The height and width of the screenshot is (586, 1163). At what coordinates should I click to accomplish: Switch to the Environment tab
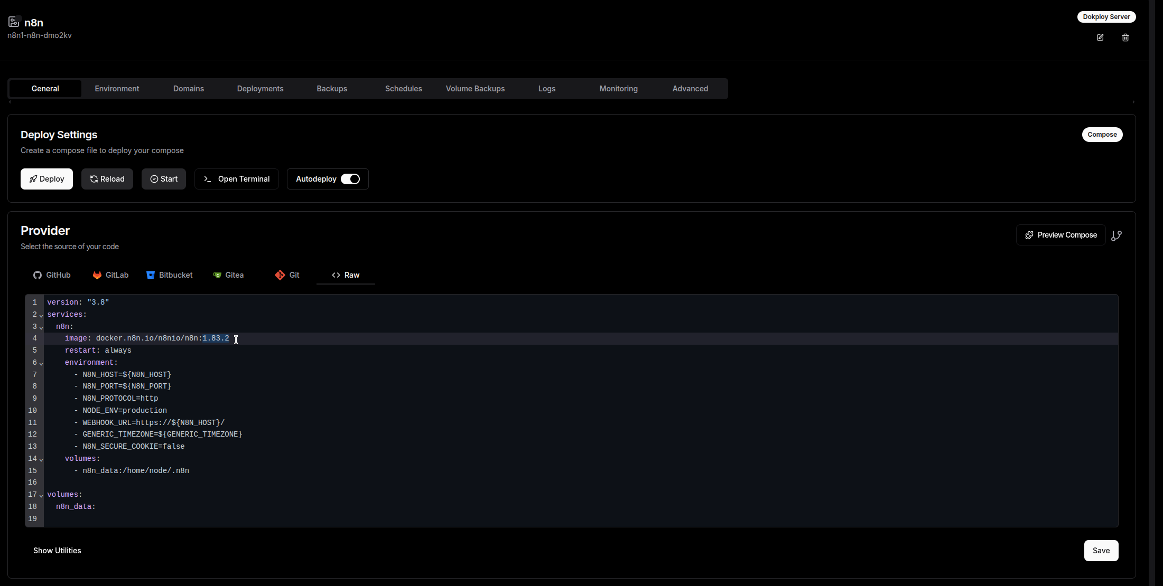coord(117,89)
